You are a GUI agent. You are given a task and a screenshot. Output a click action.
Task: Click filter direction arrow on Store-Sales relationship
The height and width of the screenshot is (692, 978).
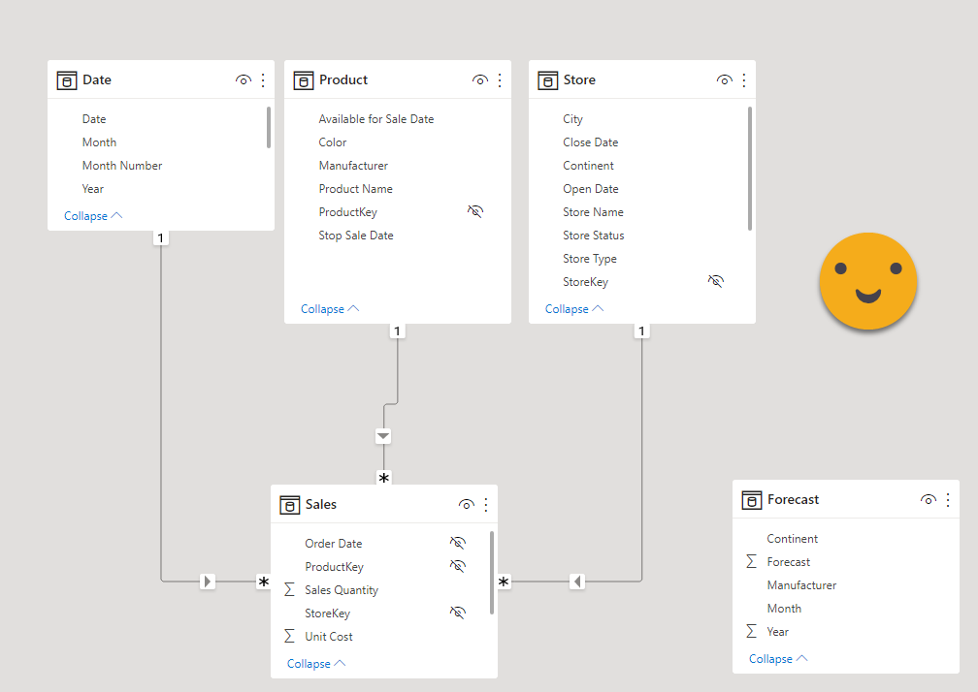click(x=577, y=582)
